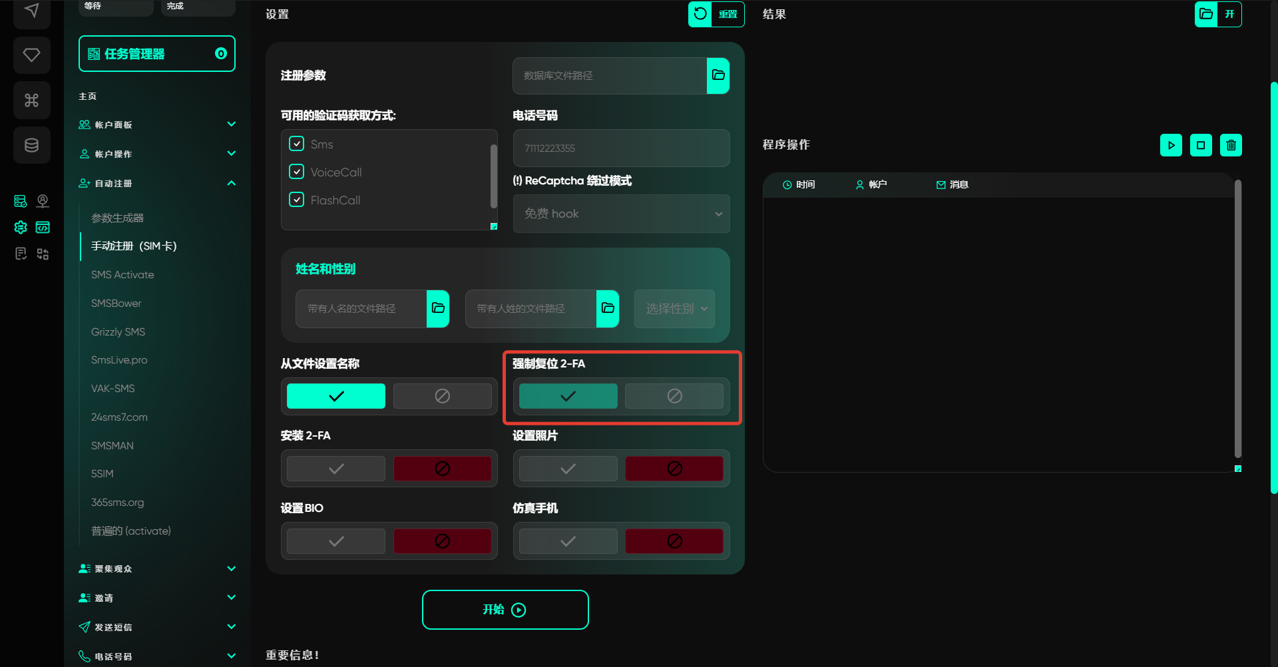Image resolution: width=1278 pixels, height=667 pixels.
Task: Open the ReCaptcha bypass mode dropdown
Action: pos(621,214)
